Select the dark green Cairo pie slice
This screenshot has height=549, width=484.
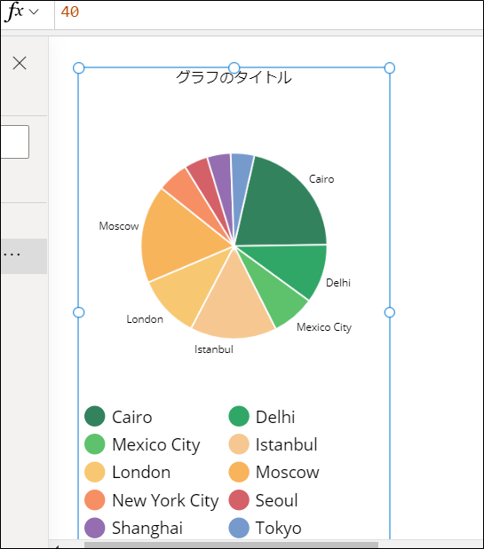[x=286, y=207]
